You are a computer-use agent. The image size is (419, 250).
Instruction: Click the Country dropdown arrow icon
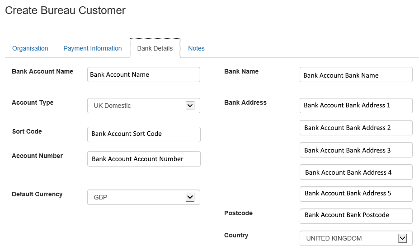[402, 238]
